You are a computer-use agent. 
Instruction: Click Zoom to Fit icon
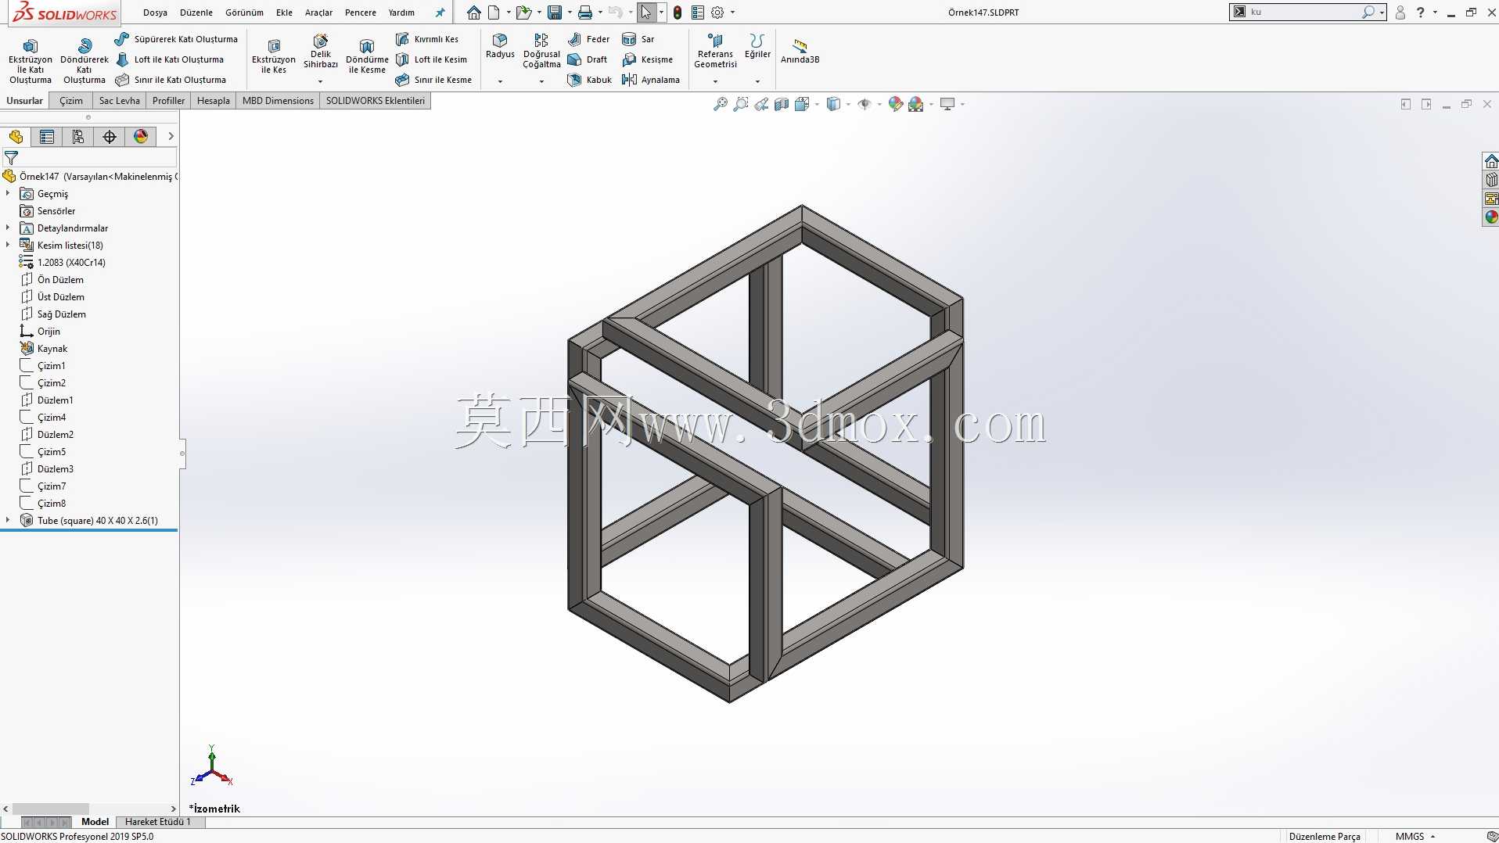(x=721, y=104)
